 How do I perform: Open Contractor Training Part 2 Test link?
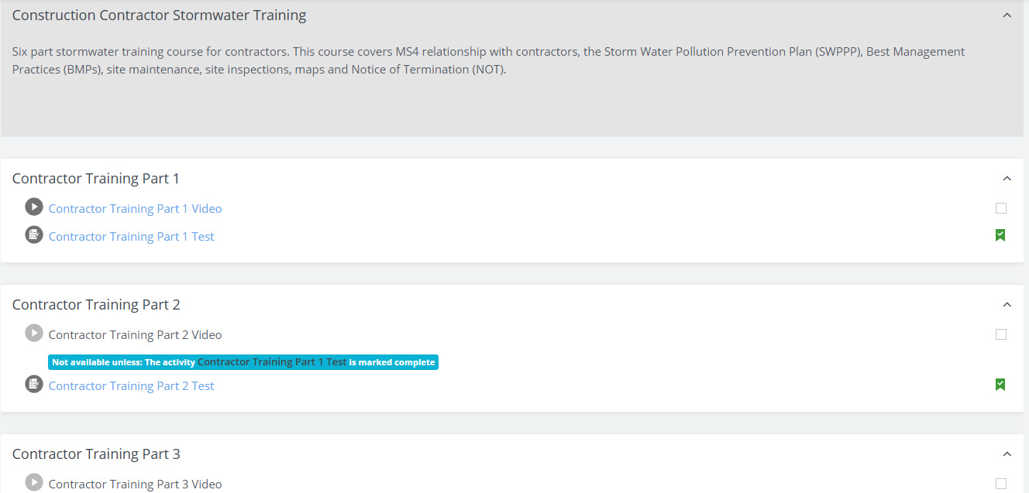132,386
